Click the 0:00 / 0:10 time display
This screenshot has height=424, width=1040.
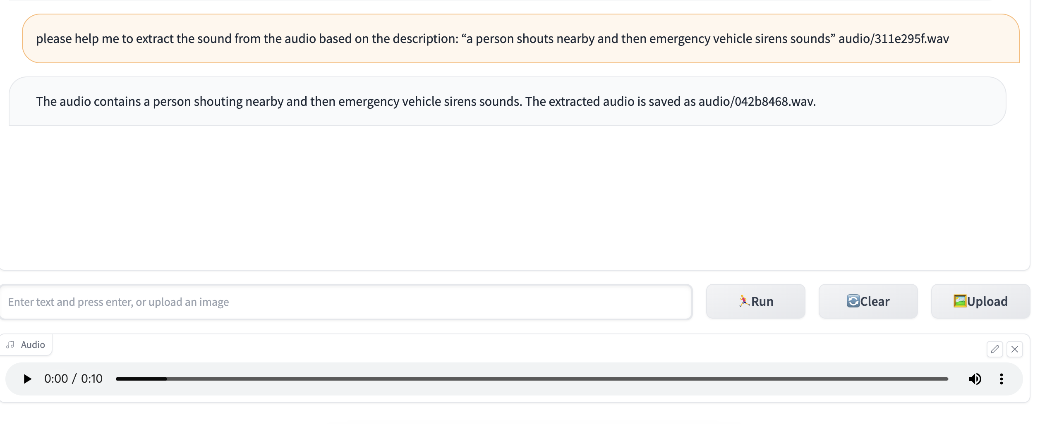click(73, 379)
